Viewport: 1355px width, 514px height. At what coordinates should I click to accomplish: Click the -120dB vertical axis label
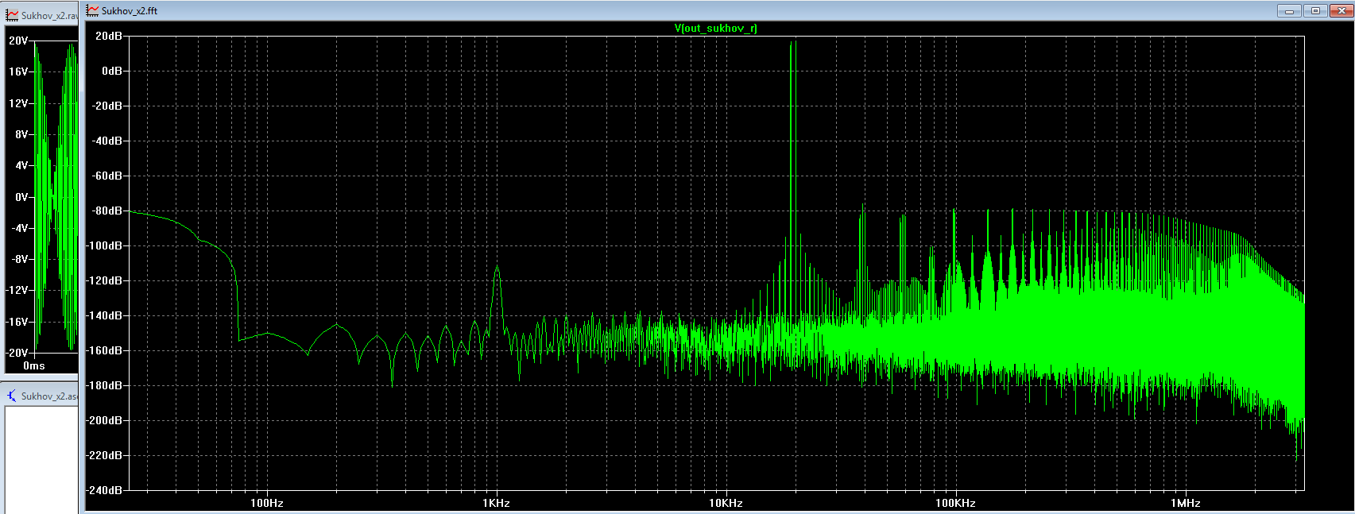tap(104, 280)
